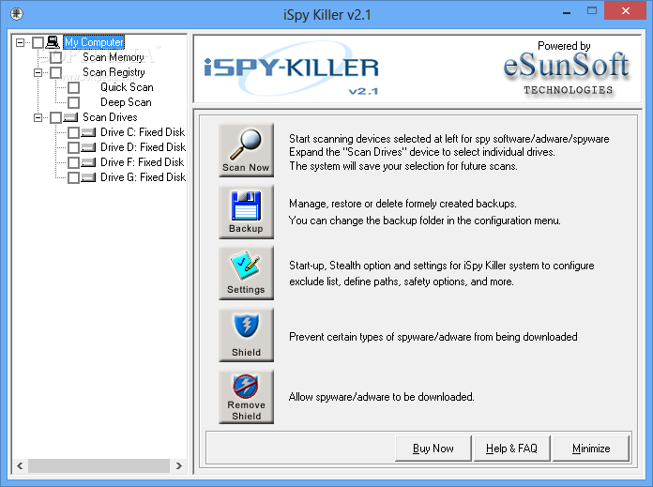
Task: Tick the Scan Registry checkbox
Action: [x=55, y=72]
